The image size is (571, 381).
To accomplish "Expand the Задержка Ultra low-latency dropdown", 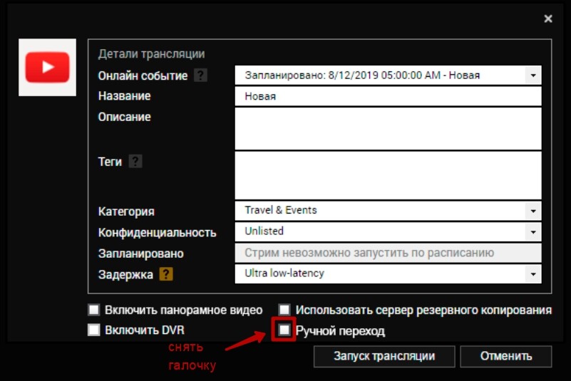I will tap(533, 274).
